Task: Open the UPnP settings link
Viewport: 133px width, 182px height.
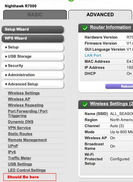Action: [13, 146]
